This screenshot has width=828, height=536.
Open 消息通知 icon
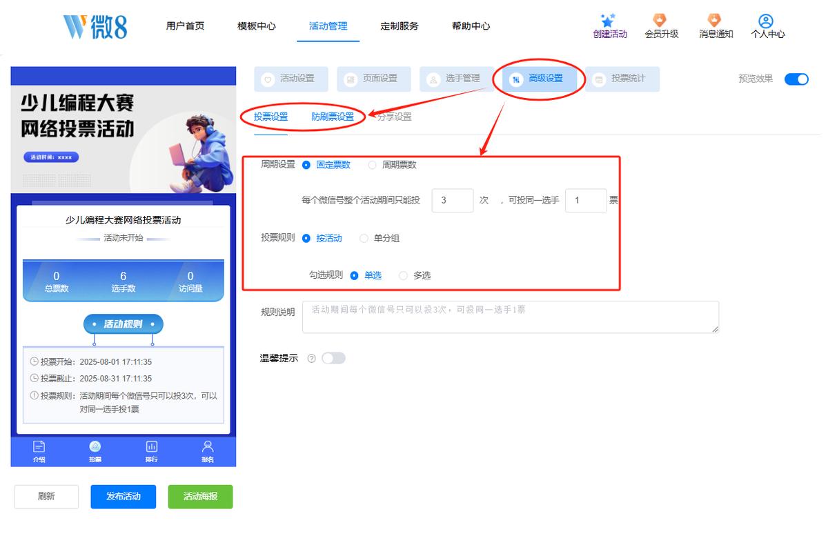[x=715, y=20]
